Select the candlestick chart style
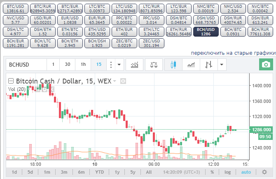Image resolution: width=276 pixels, height=179 pixels. [x=173, y=65]
